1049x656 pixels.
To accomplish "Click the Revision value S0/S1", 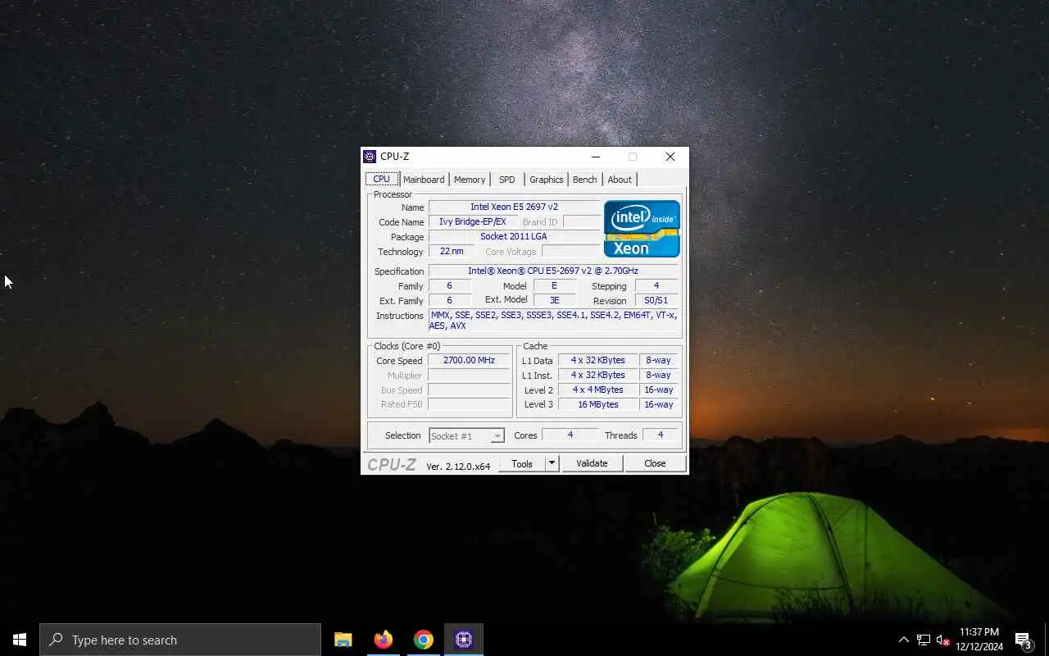I will (x=656, y=300).
